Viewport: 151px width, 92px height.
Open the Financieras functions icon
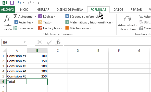click(15, 28)
